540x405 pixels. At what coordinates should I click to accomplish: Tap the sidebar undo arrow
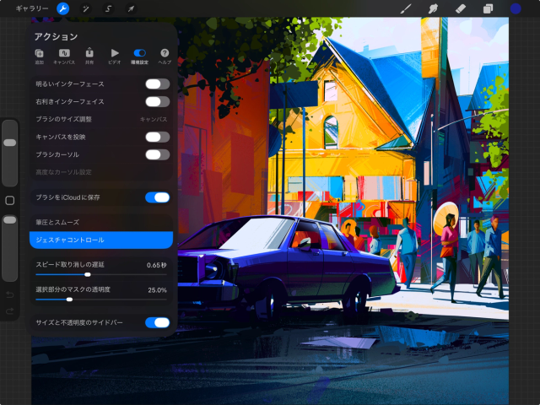pyautogui.click(x=9, y=294)
